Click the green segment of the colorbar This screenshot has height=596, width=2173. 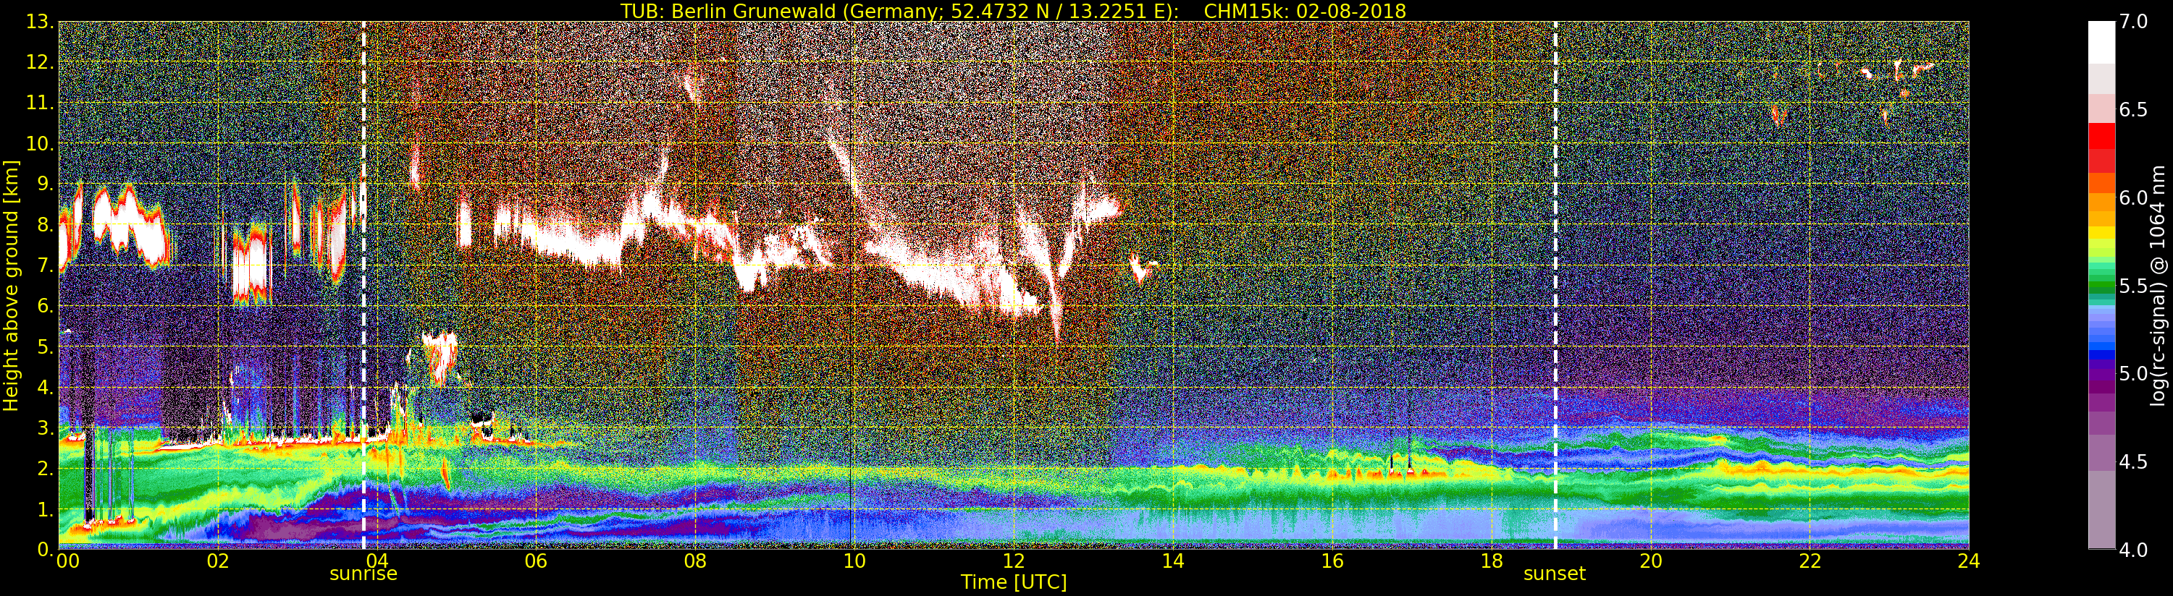coord(2101,286)
